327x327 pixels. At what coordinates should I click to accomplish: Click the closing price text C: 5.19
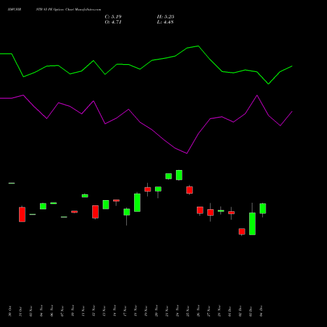113,17
